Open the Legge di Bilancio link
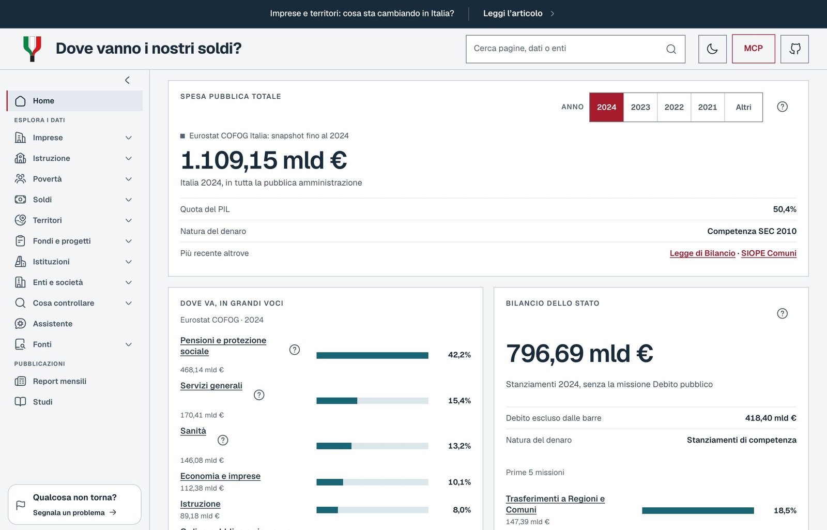This screenshot has width=827, height=530. 702,253
